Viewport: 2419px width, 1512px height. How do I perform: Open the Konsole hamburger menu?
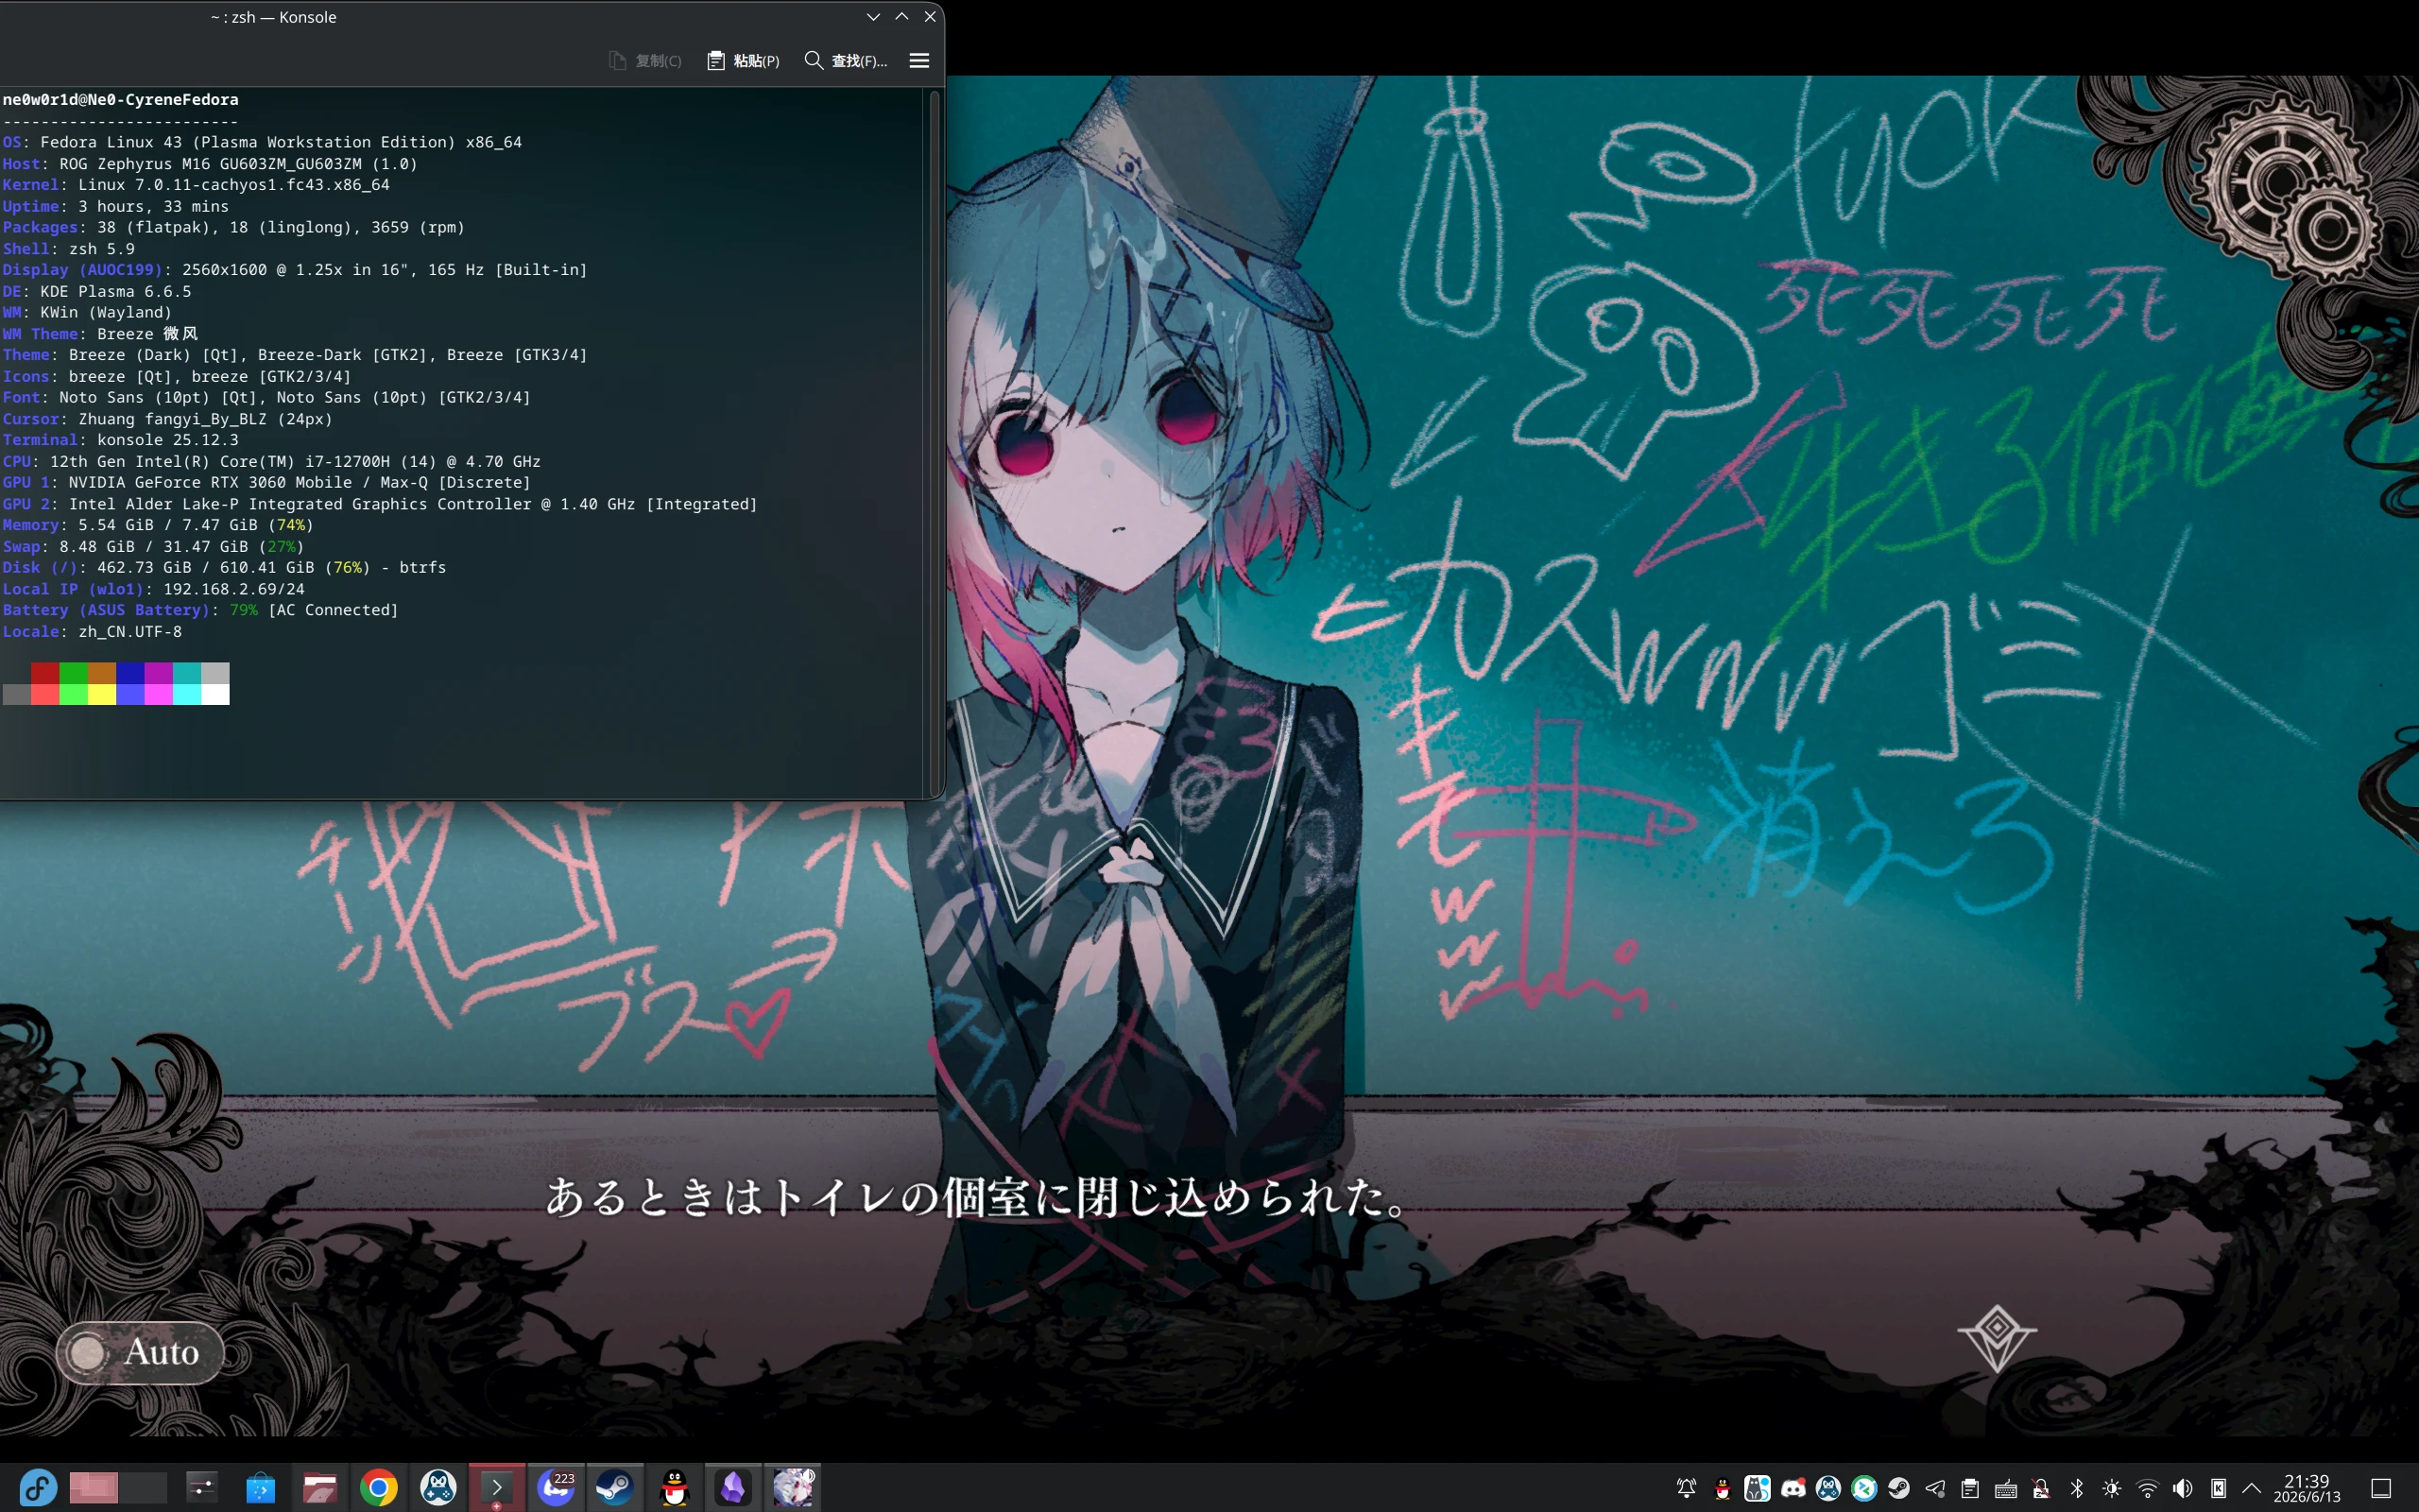919,61
